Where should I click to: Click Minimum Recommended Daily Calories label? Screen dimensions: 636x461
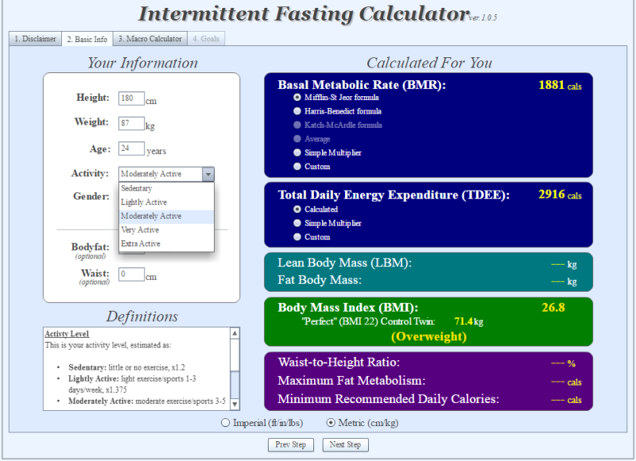pos(389,399)
